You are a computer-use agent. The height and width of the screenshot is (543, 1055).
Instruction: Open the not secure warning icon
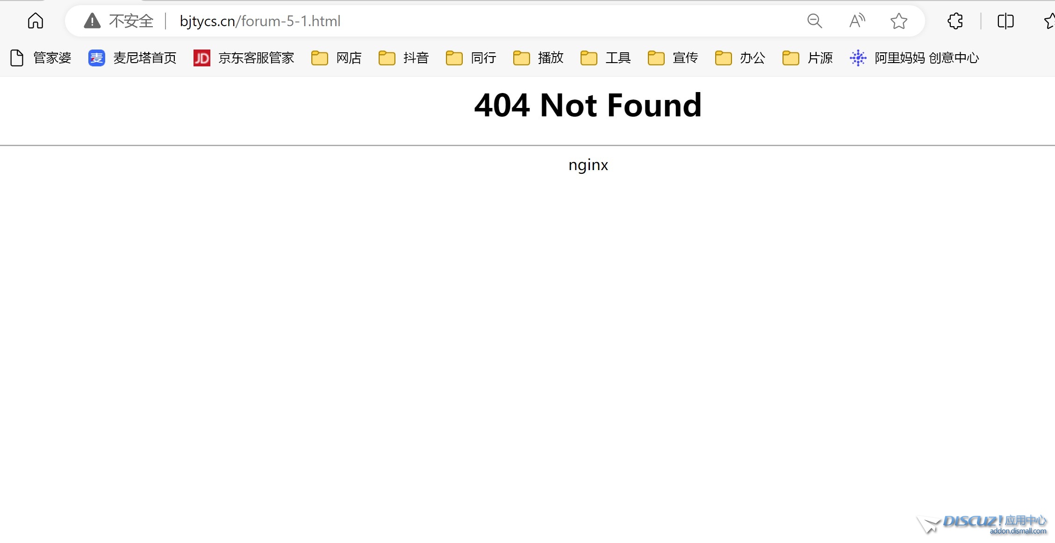(92, 21)
